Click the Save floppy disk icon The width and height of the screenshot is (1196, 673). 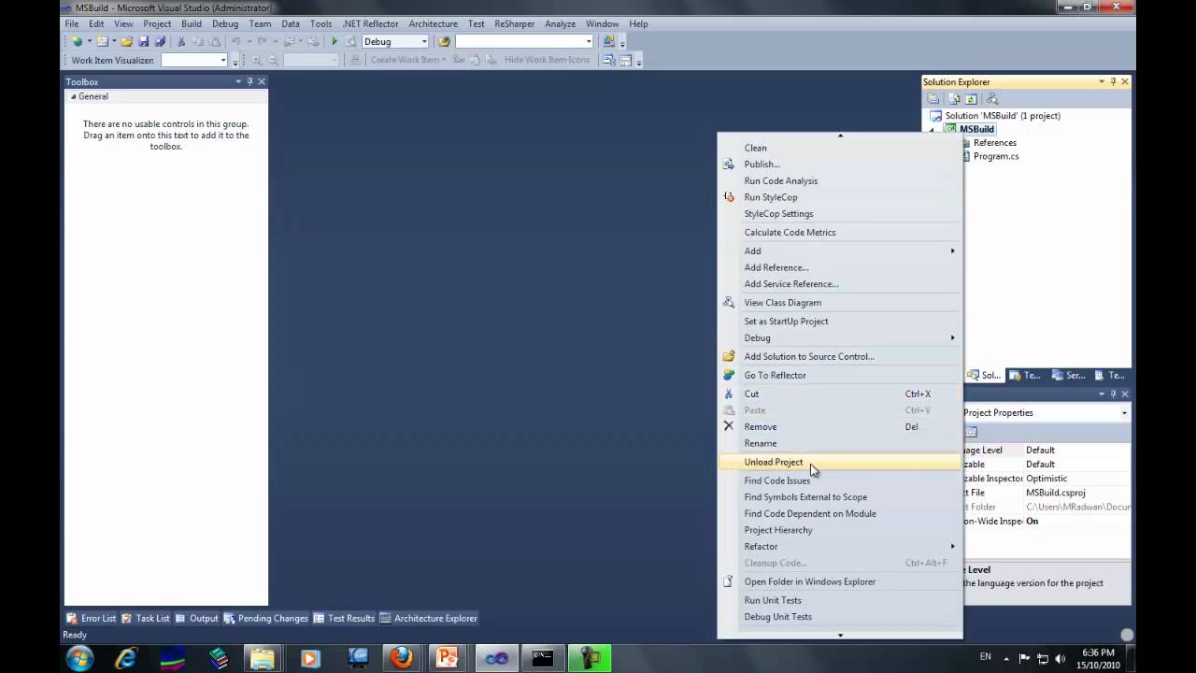click(x=143, y=41)
